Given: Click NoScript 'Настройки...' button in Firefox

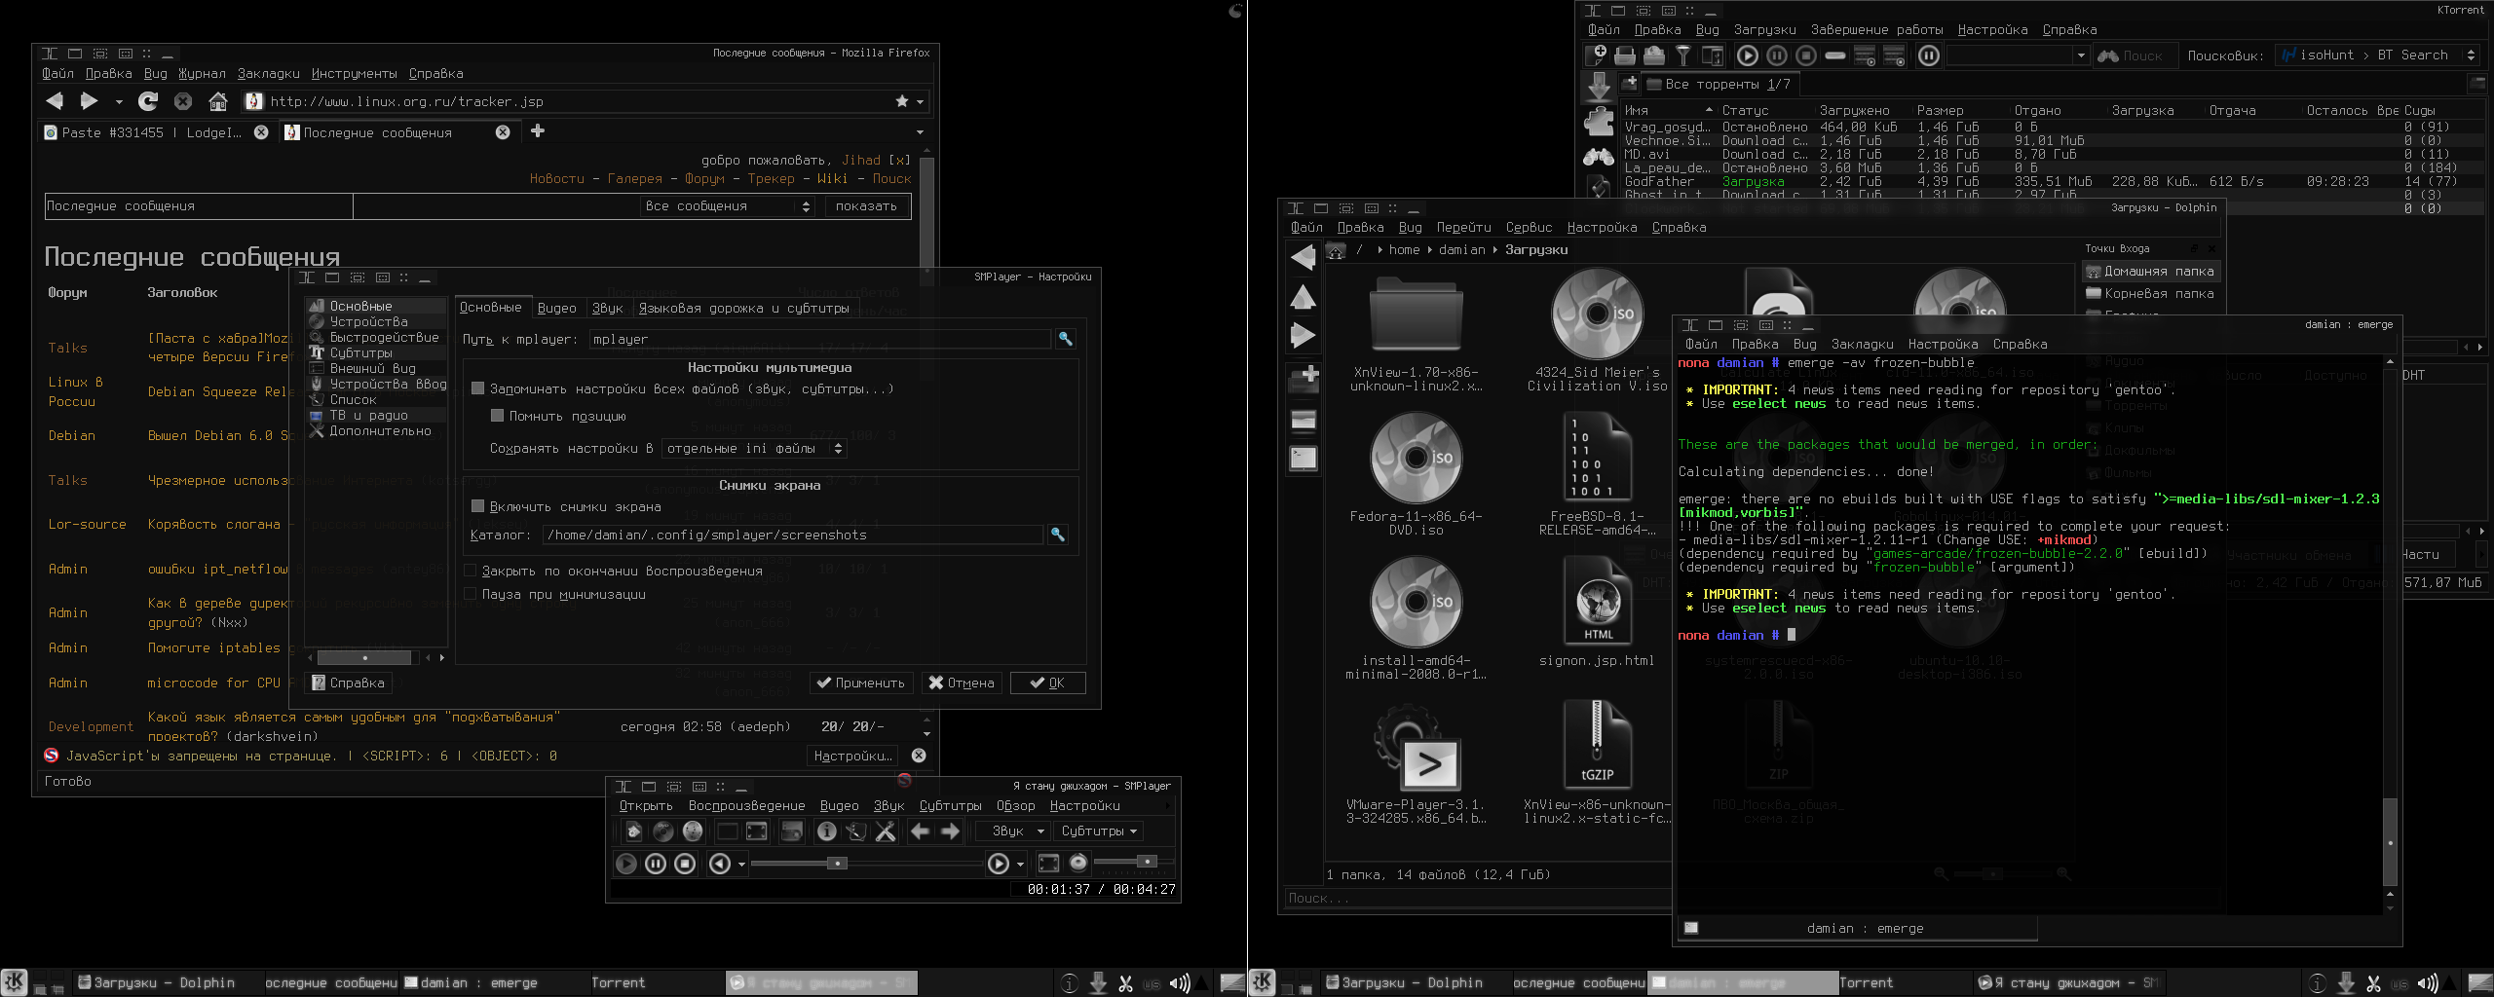Looking at the screenshot, I should (x=853, y=756).
